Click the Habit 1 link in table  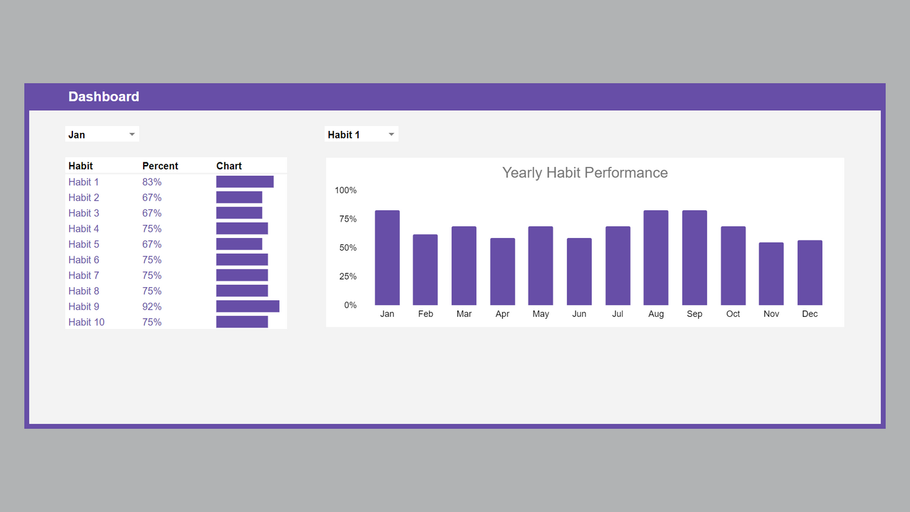(84, 182)
